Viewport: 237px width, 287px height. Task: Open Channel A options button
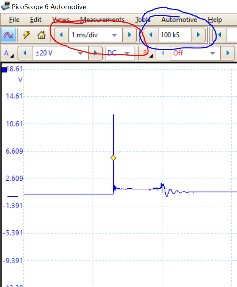click(8, 53)
